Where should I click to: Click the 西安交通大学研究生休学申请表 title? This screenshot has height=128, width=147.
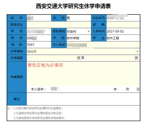coord(73,6)
